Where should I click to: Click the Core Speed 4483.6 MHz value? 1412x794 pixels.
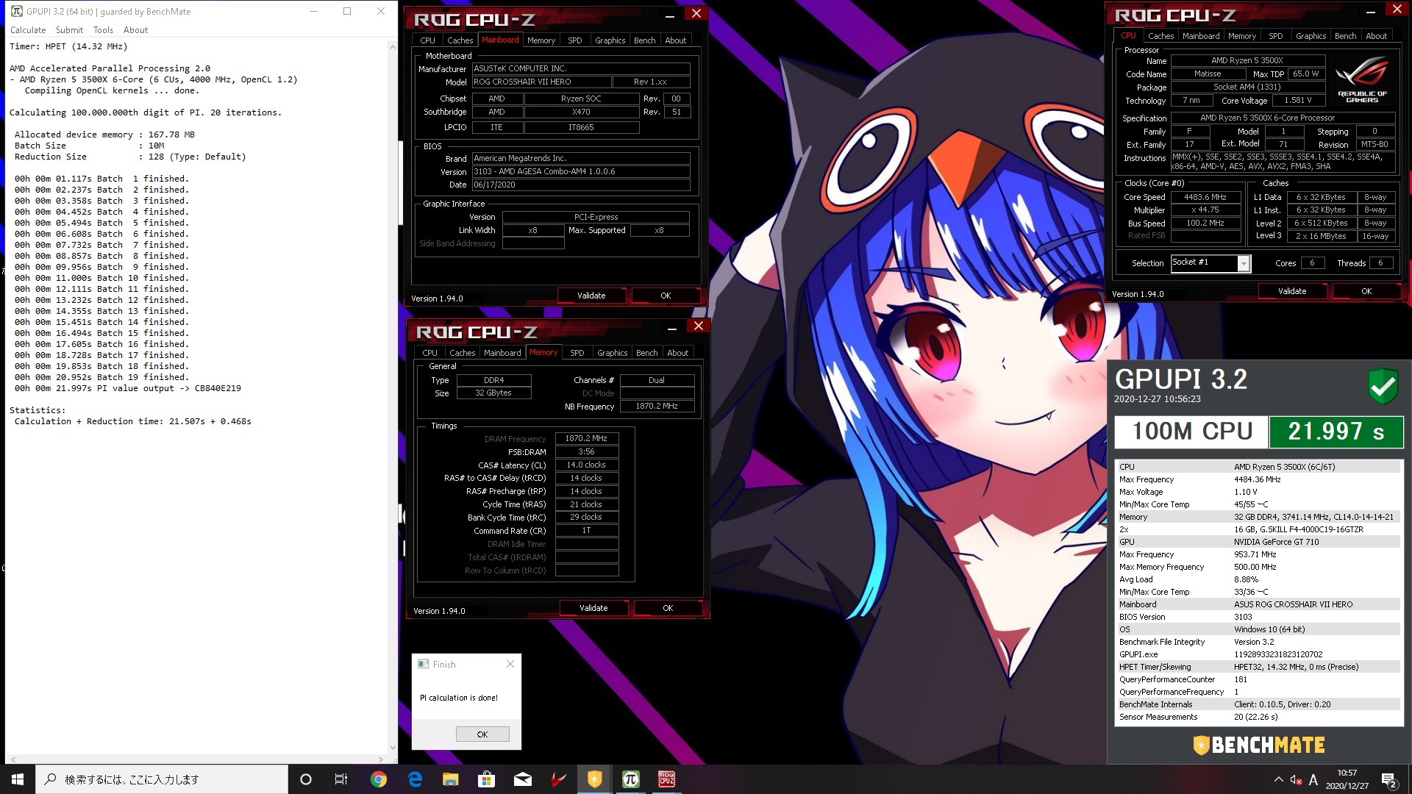[x=1205, y=197]
